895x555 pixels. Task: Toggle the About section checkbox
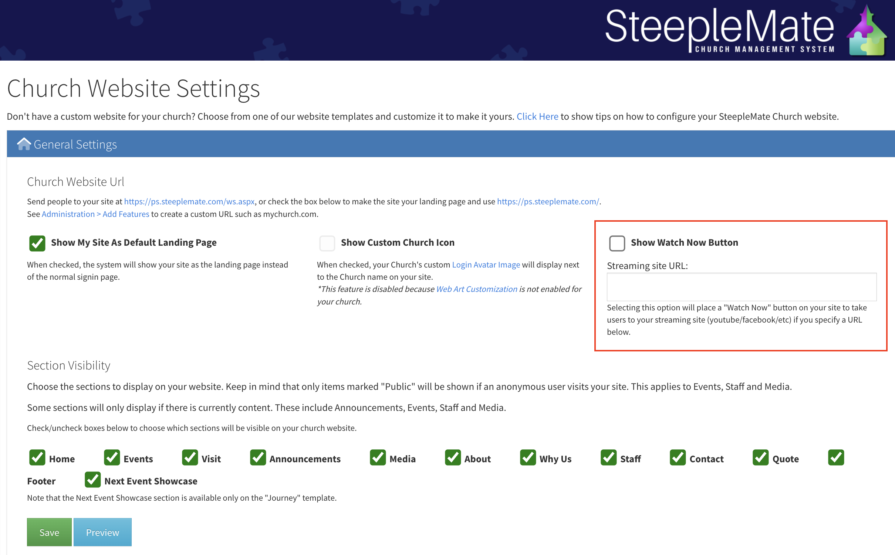pos(453,457)
